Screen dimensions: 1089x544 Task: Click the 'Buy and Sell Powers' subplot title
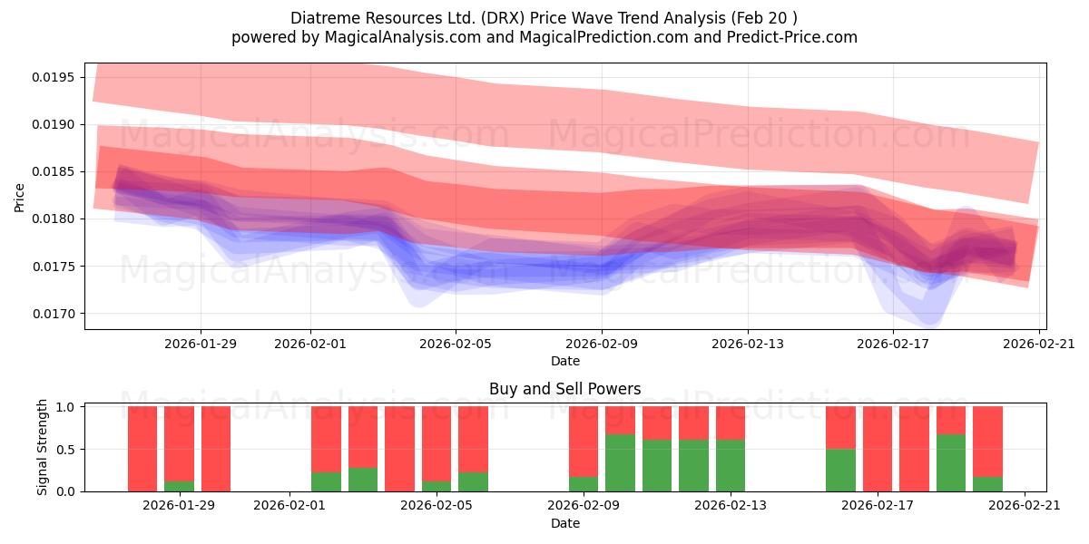(x=565, y=389)
